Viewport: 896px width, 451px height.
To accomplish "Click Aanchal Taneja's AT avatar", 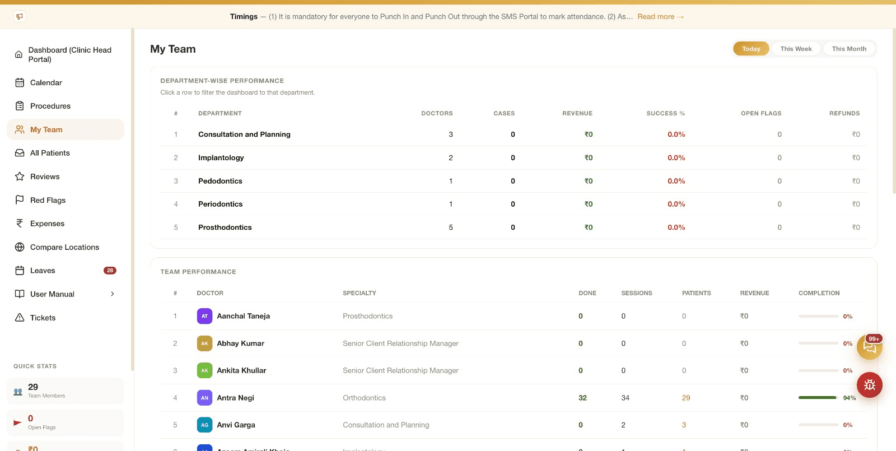I will pos(204,316).
